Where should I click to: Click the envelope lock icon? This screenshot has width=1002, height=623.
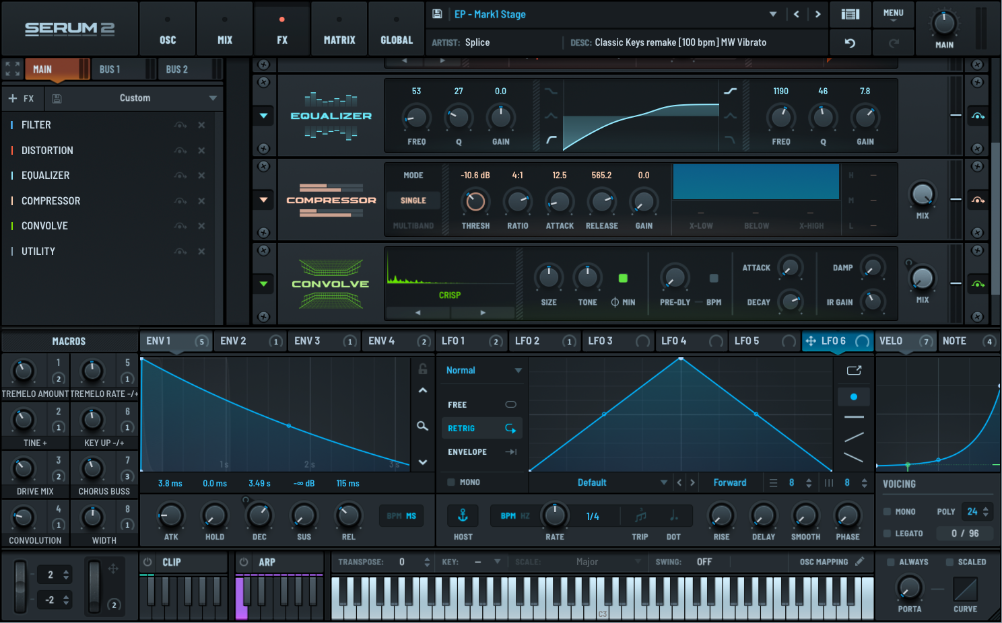tap(423, 369)
